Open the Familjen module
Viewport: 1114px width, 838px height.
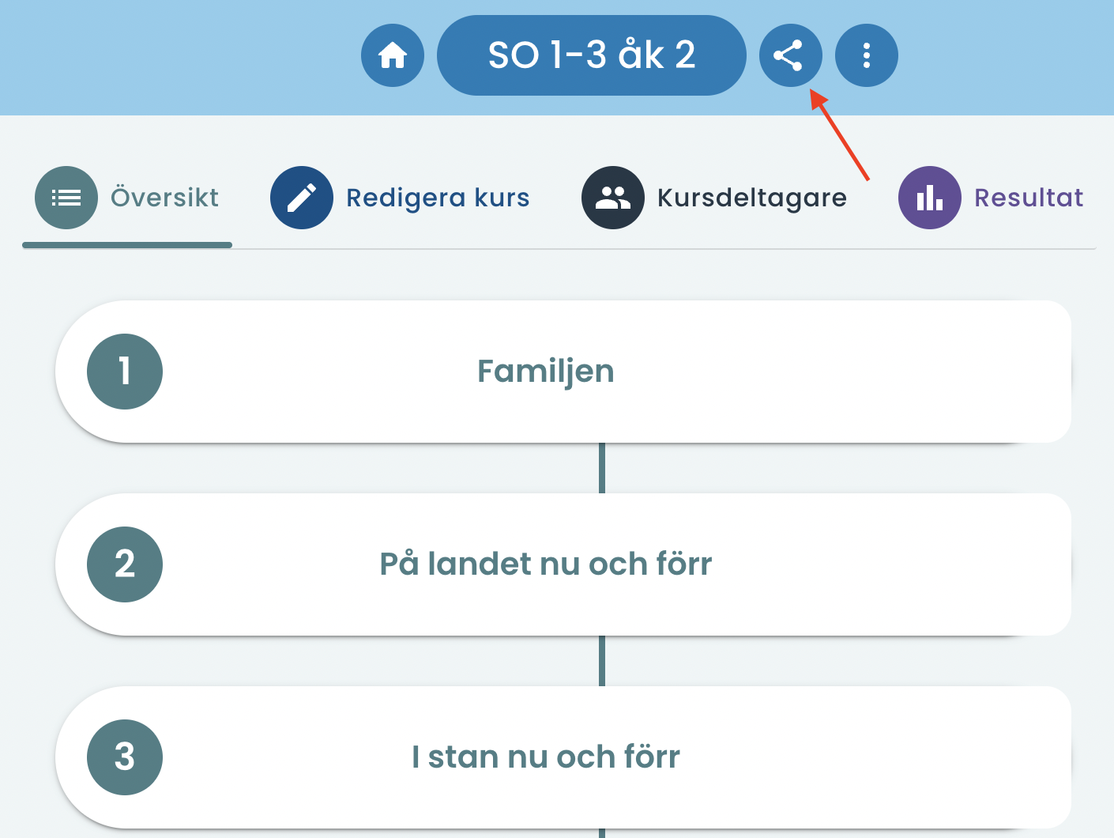click(563, 372)
